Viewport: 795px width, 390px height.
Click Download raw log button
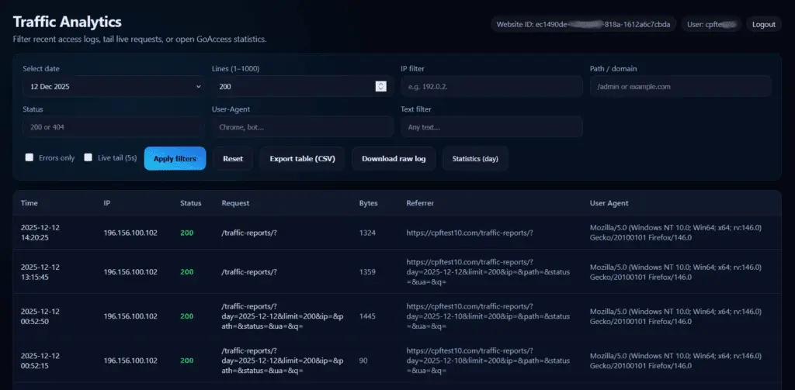coord(394,158)
